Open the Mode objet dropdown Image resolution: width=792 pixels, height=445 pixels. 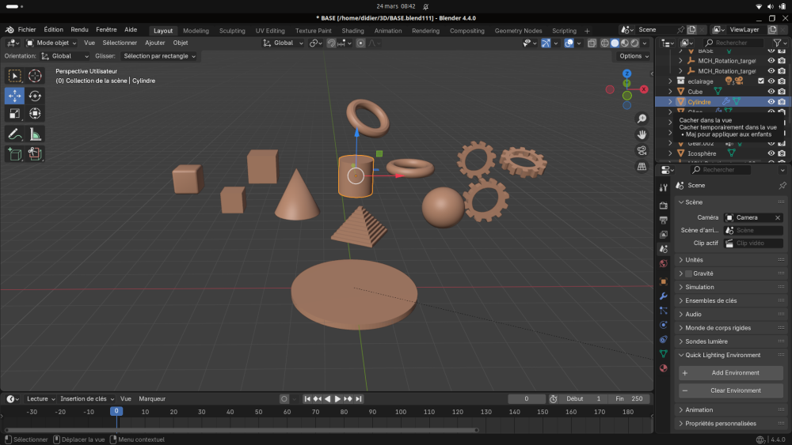[51, 43]
